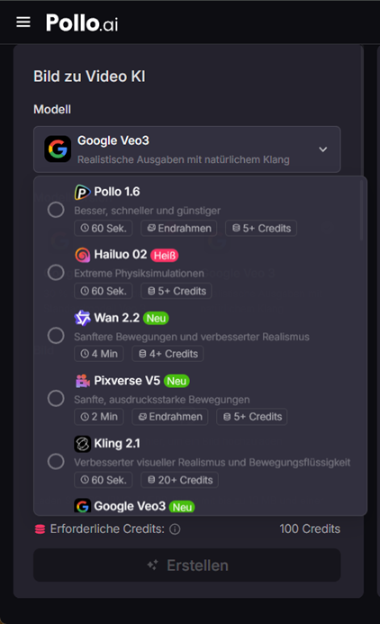Open the hamburger navigation menu
Image resolution: width=380 pixels, height=624 pixels.
23,23
